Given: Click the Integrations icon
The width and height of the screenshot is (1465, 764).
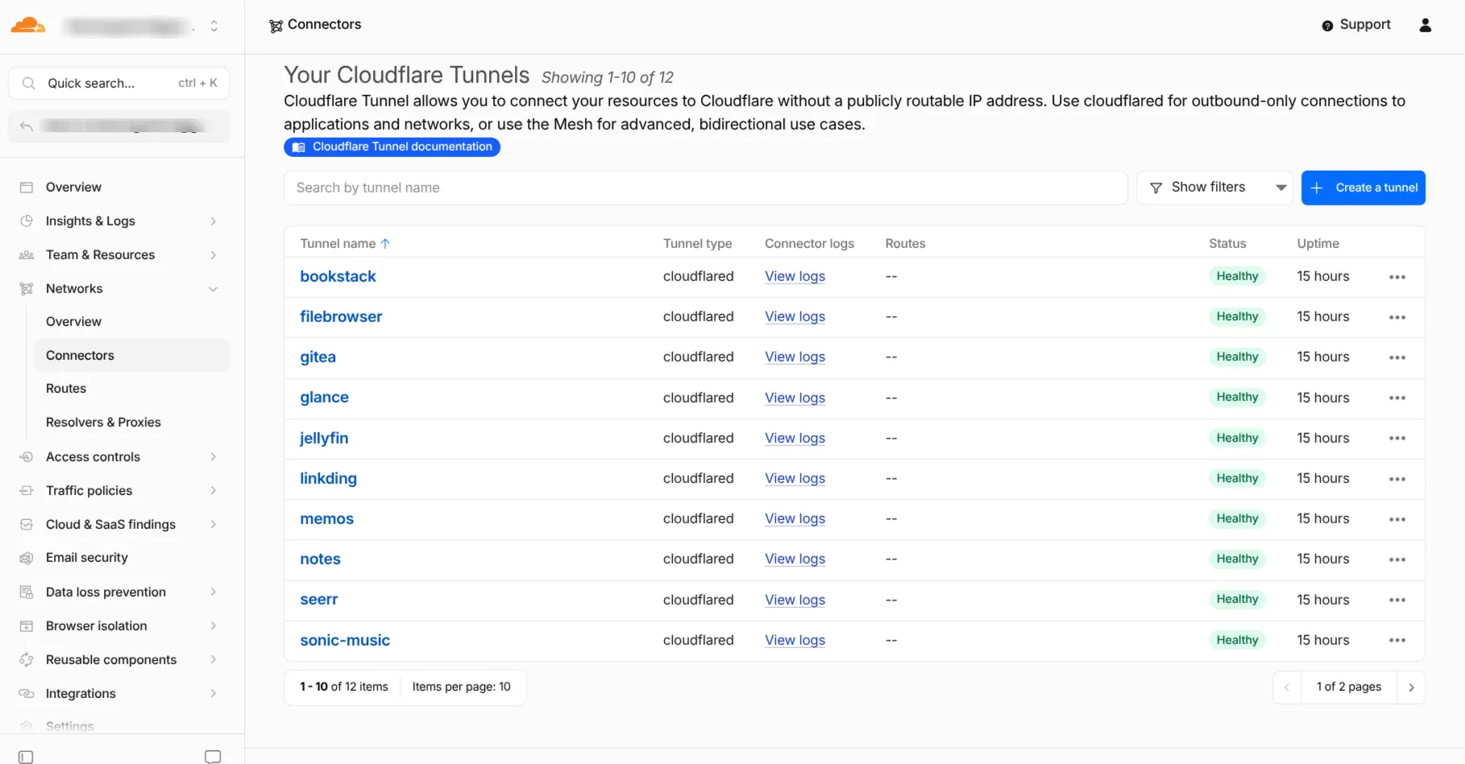Looking at the screenshot, I should 27,694.
